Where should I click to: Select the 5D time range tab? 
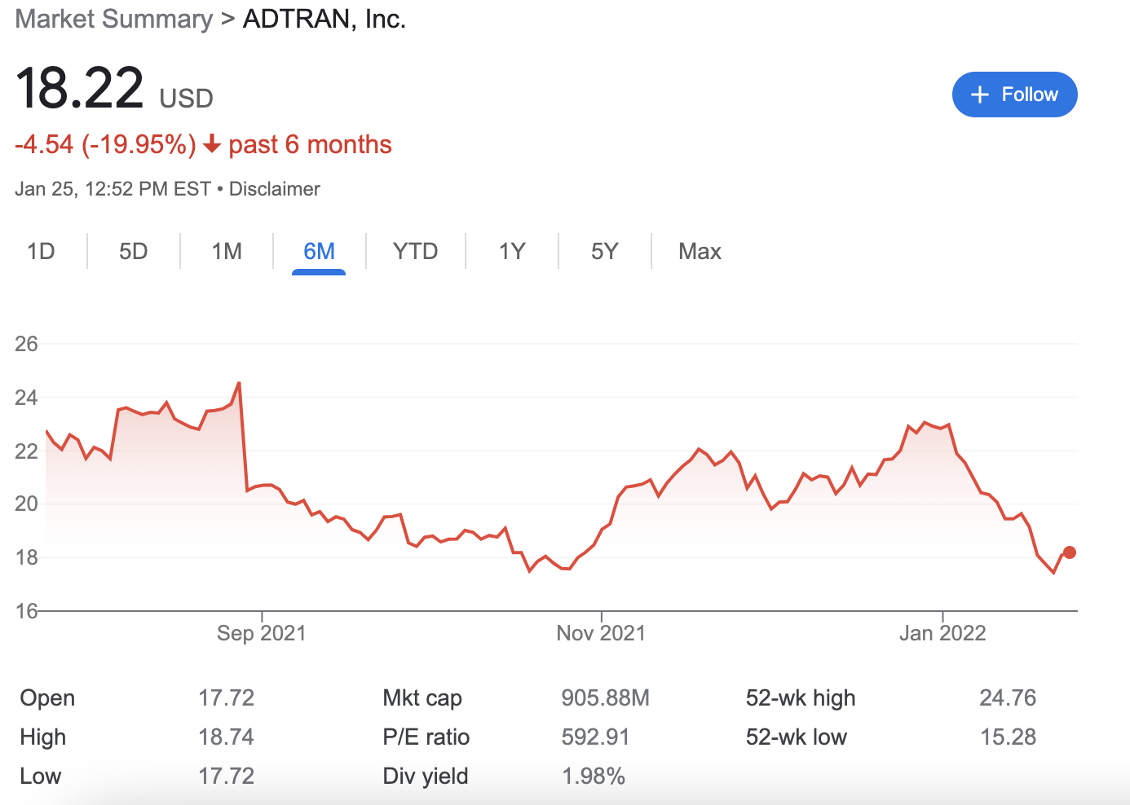[134, 251]
